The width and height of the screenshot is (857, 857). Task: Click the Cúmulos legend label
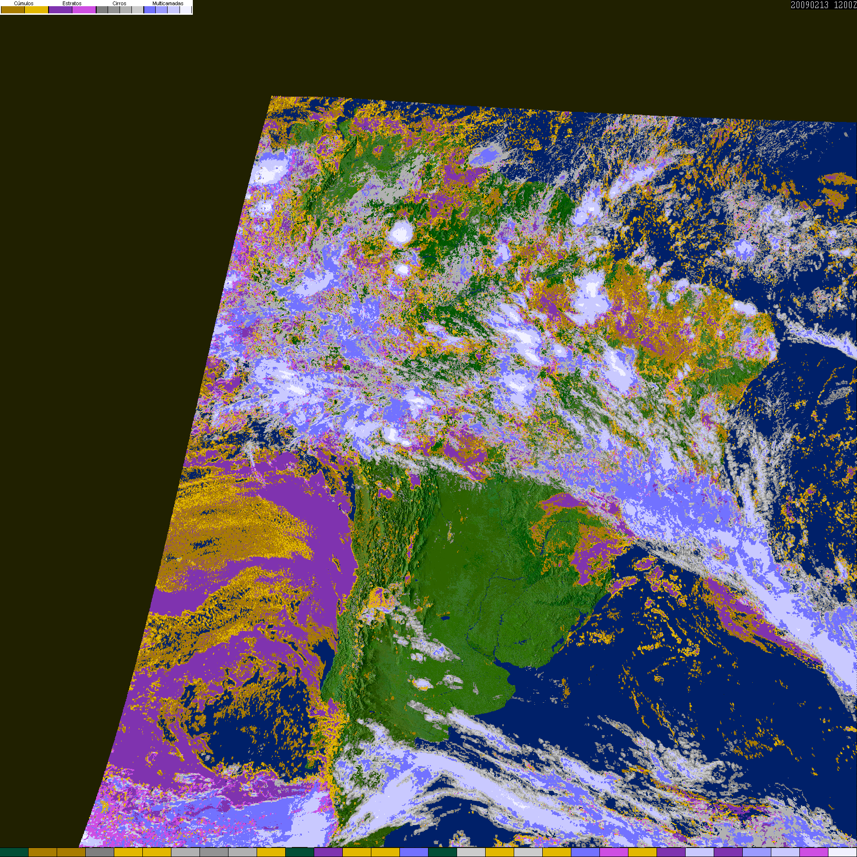coord(24,3)
